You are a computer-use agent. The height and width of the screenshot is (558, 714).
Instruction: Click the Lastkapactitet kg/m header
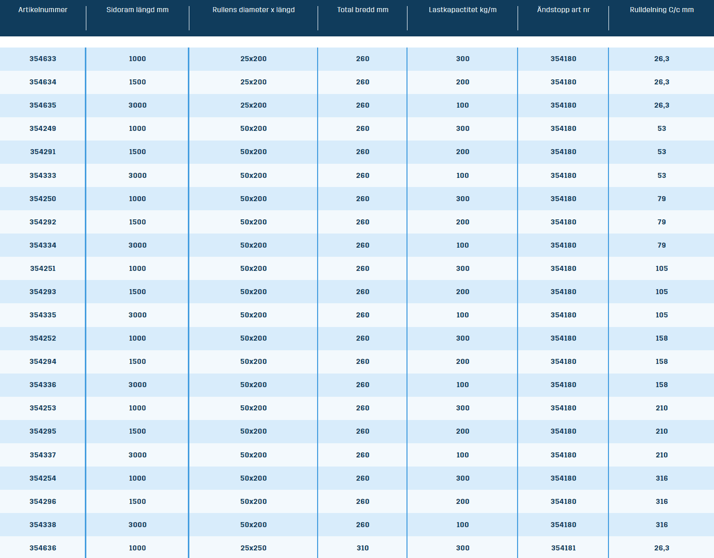click(x=463, y=10)
